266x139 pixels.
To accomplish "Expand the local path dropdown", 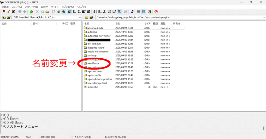I will tap(80, 18).
